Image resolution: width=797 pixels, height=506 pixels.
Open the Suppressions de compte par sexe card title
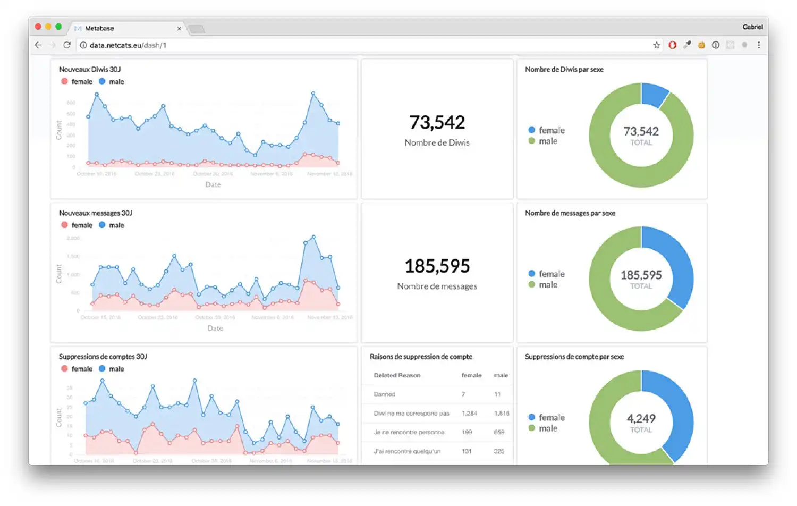pos(574,356)
